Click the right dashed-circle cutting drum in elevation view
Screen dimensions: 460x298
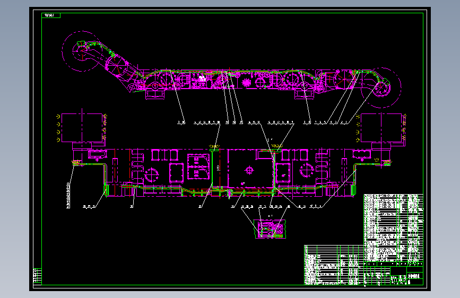(x=381, y=87)
